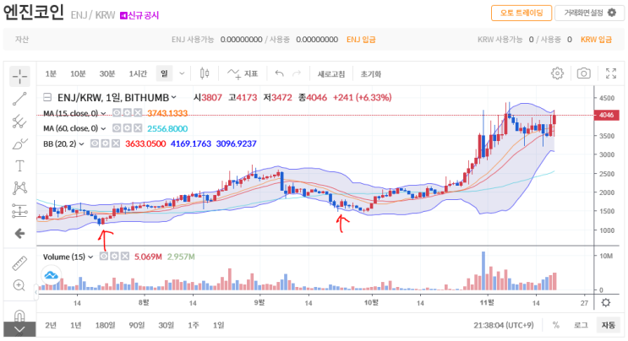Open settings for Volume indicator
The height and width of the screenshot is (341, 628).
coord(115,257)
